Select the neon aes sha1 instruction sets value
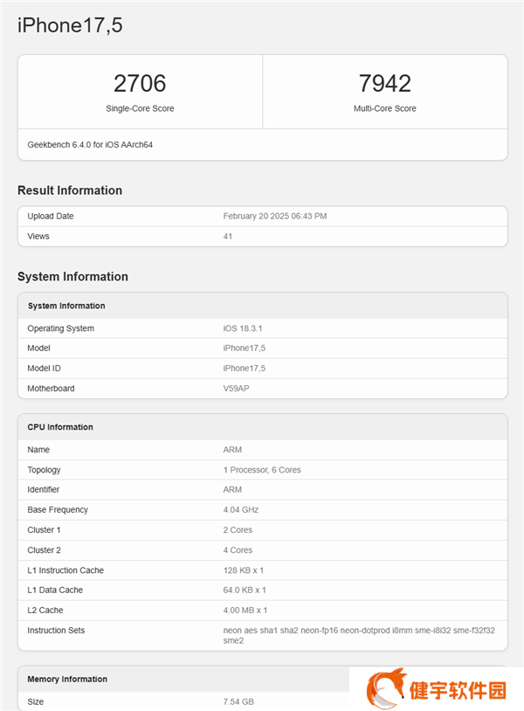This screenshot has width=524, height=711. coord(359,635)
